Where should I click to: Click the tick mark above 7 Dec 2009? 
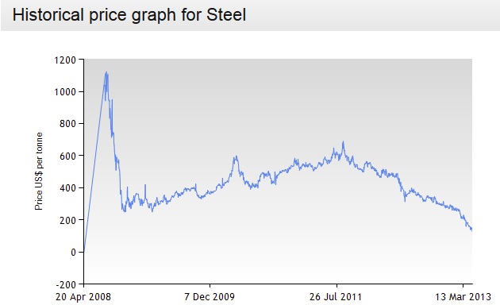point(210,285)
